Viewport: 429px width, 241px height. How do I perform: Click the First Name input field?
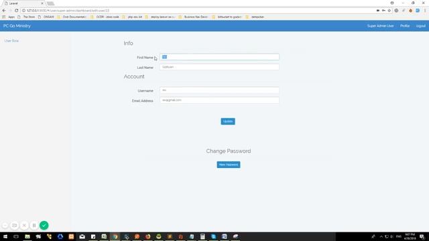click(219, 57)
